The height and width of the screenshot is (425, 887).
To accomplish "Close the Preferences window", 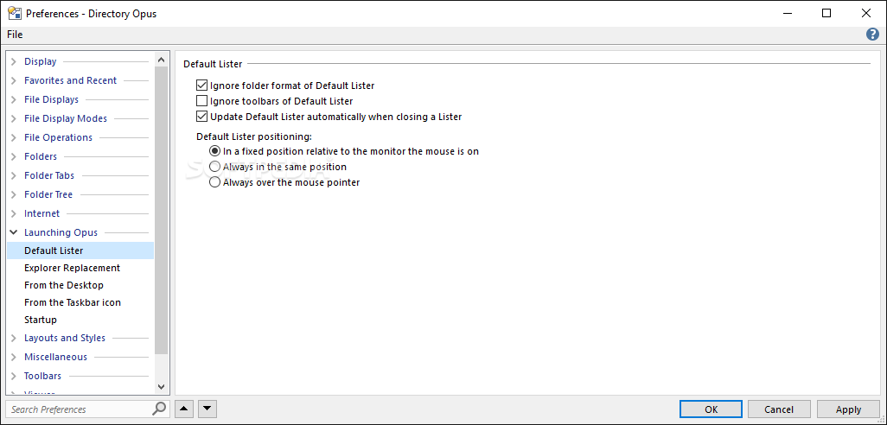I will 865,13.
